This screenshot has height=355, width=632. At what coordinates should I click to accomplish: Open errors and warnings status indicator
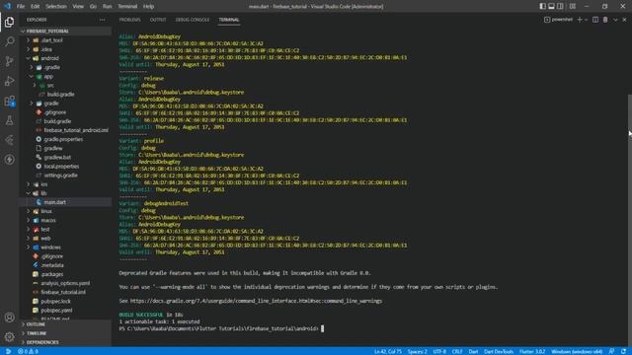[x=29, y=351]
